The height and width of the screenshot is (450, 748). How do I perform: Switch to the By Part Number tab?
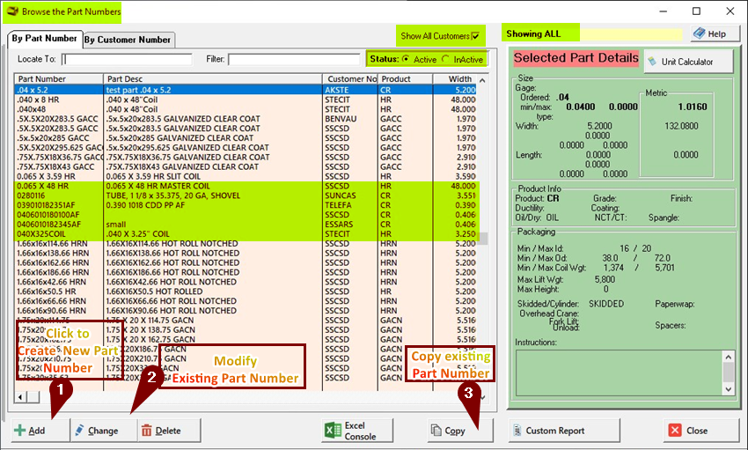click(x=44, y=39)
